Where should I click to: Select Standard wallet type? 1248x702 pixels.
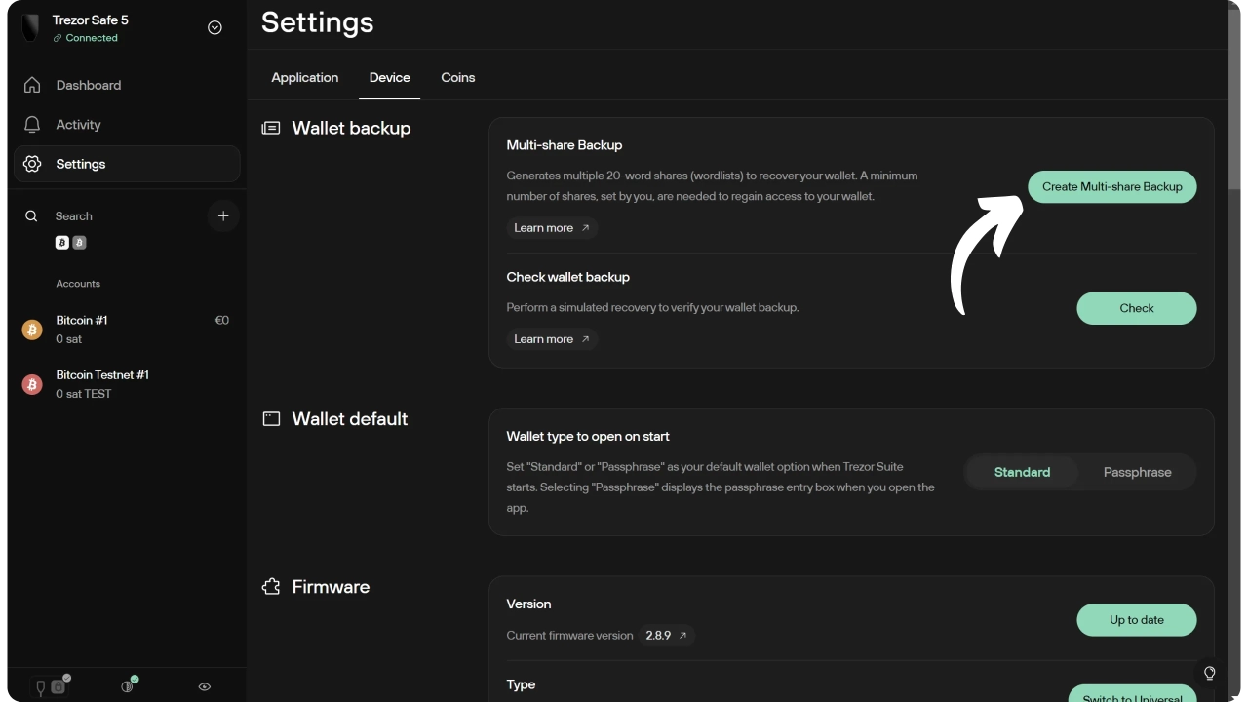click(1022, 472)
